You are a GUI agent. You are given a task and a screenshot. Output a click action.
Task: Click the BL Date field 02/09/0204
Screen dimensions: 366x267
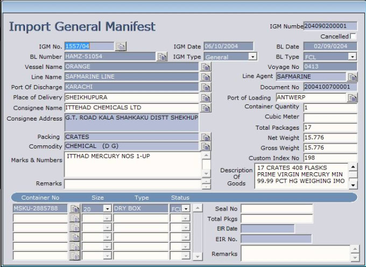click(330, 46)
